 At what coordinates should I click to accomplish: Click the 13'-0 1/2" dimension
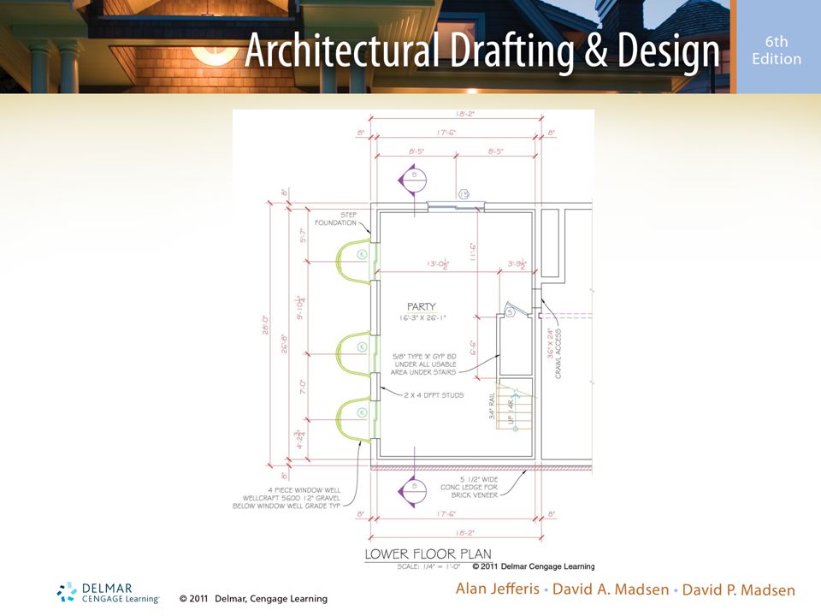[438, 264]
